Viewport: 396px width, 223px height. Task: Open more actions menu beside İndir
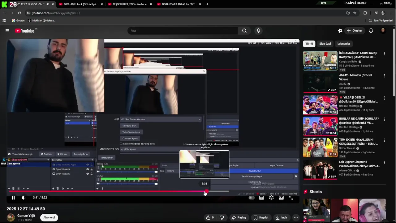click(296, 217)
